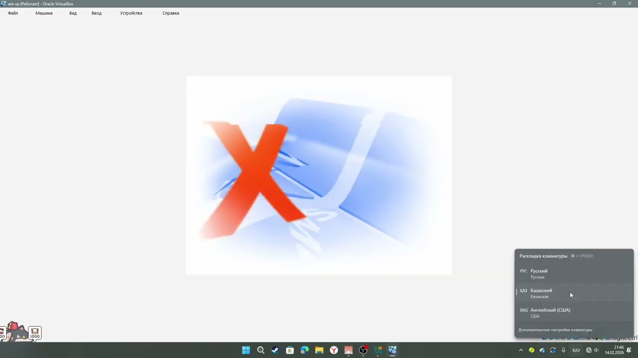The image size is (638, 358).
Task: Open the OneDrive tray icon
Action: pyautogui.click(x=542, y=350)
